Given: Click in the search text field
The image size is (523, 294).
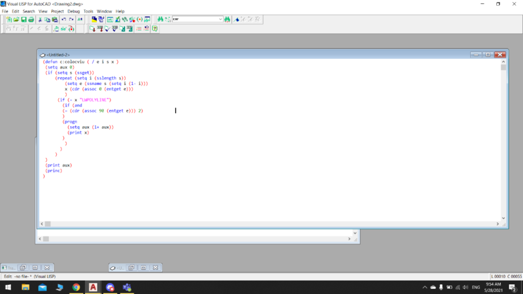Looking at the screenshot, I should (x=195, y=20).
